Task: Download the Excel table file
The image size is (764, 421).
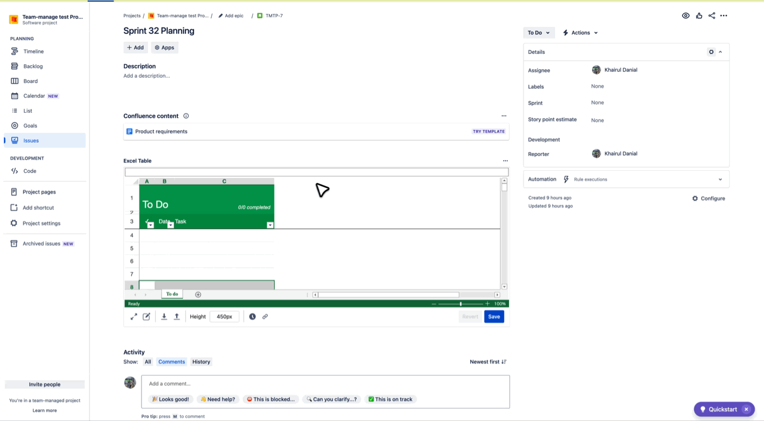Action: pos(164,316)
